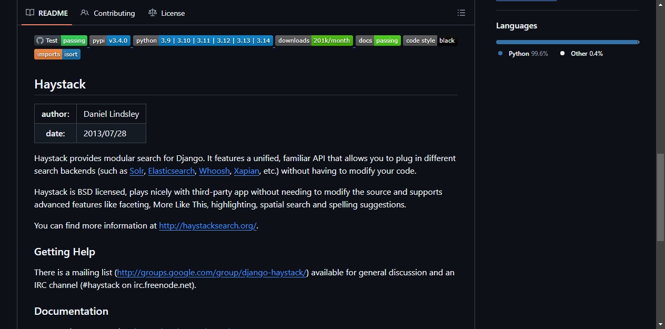Click the downloads 201k/month badge

(314, 41)
